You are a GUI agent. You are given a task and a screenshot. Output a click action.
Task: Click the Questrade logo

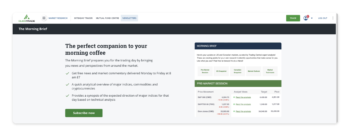tap(27, 18)
